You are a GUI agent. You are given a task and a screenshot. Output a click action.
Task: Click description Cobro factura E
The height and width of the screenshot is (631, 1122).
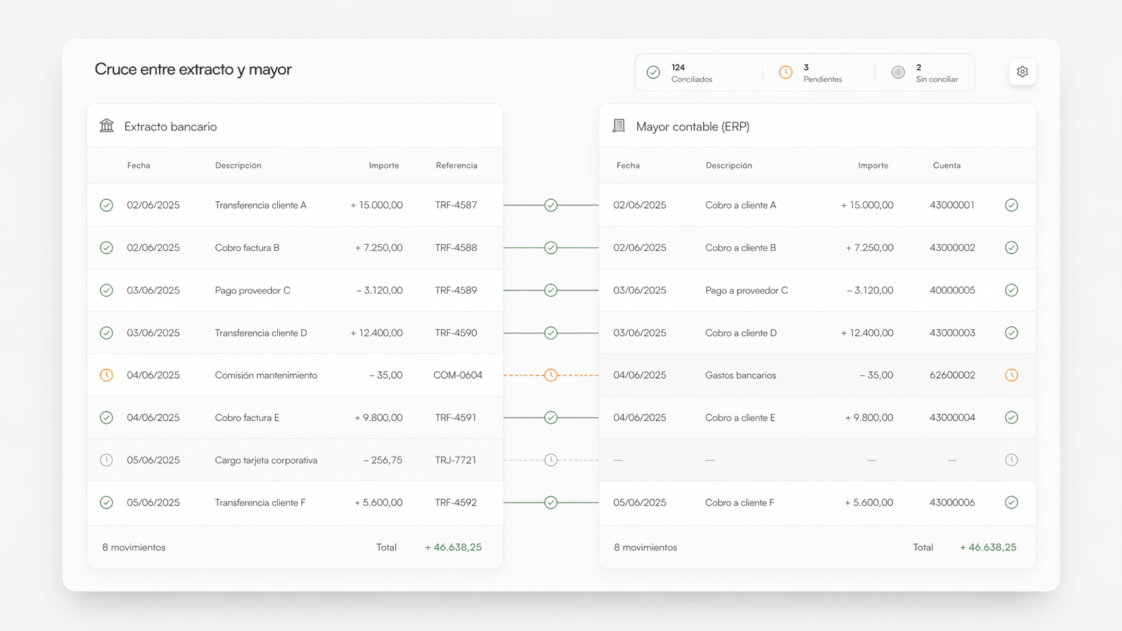tap(247, 418)
